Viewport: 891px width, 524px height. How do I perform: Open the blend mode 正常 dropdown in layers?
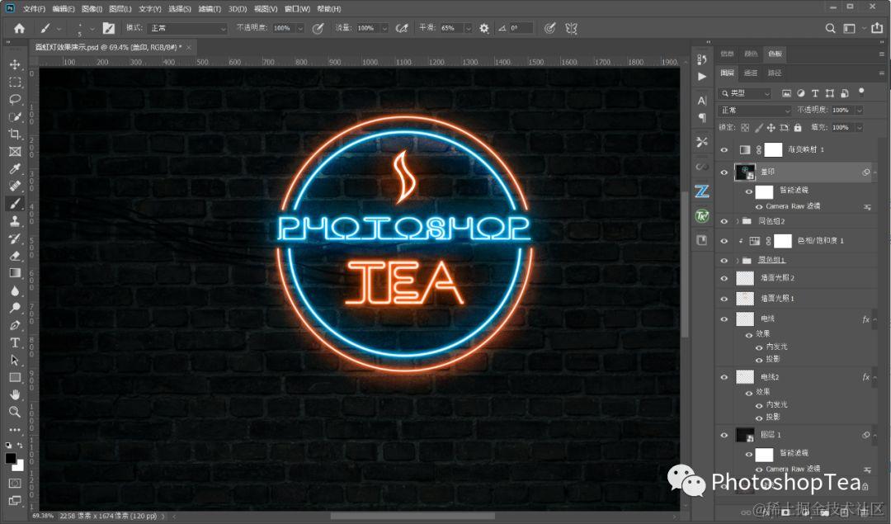[x=755, y=111]
